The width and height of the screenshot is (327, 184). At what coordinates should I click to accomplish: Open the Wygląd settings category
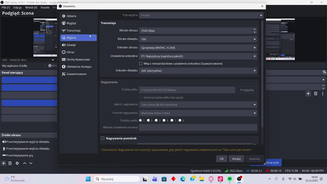click(x=78, y=23)
